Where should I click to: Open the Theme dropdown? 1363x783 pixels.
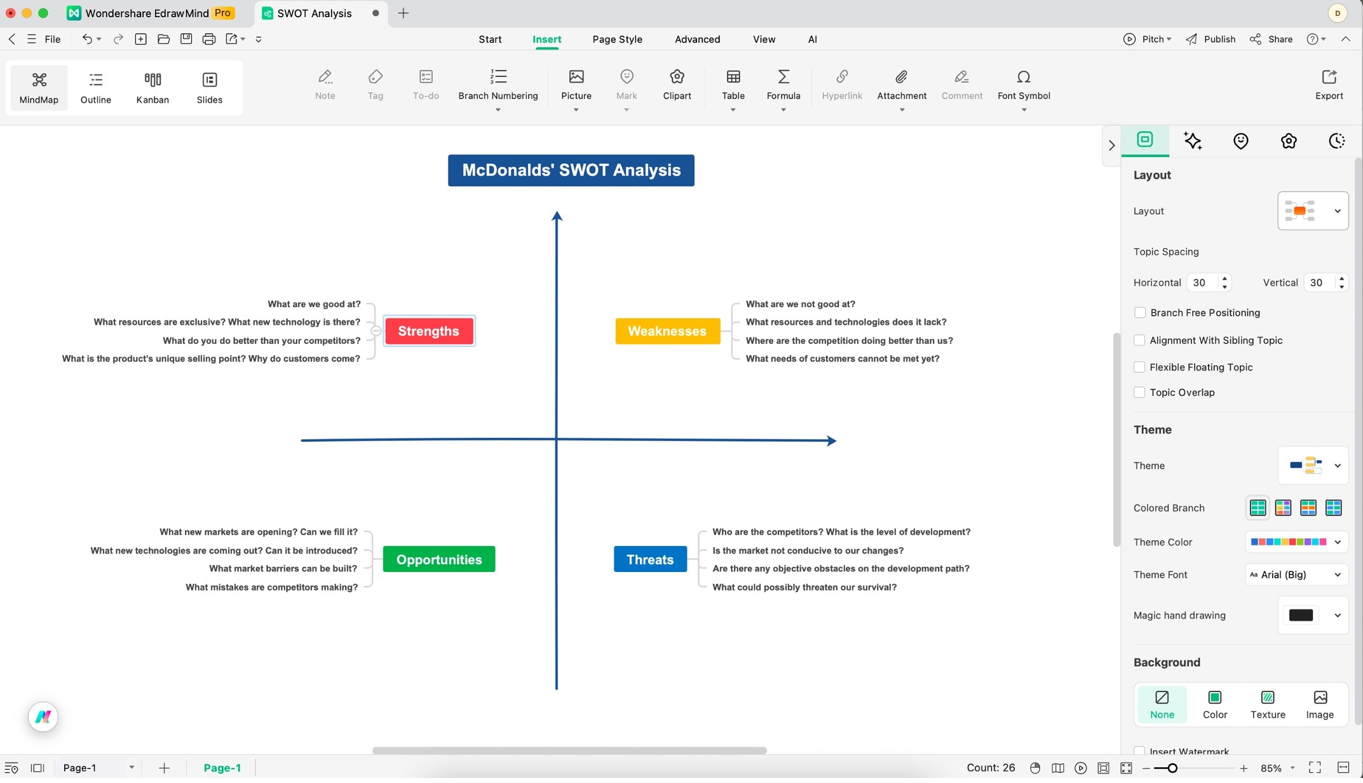coord(1313,465)
